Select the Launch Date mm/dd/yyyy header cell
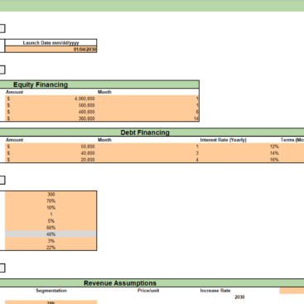This screenshot has height=304, width=304. tap(51, 43)
